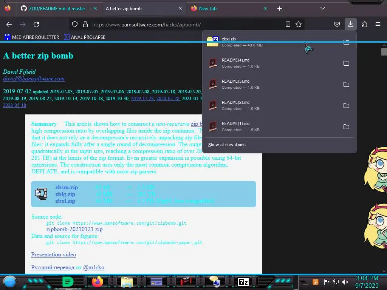
Task: Click the Java tray icon
Action: (x=316, y=282)
